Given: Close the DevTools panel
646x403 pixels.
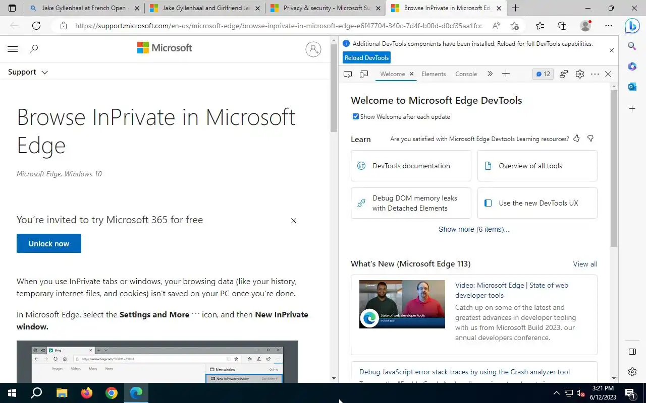Looking at the screenshot, I should (608, 74).
